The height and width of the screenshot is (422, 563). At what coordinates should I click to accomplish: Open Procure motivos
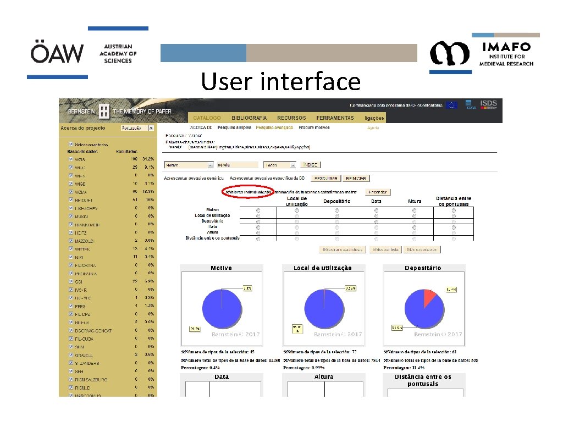pyautogui.click(x=314, y=127)
